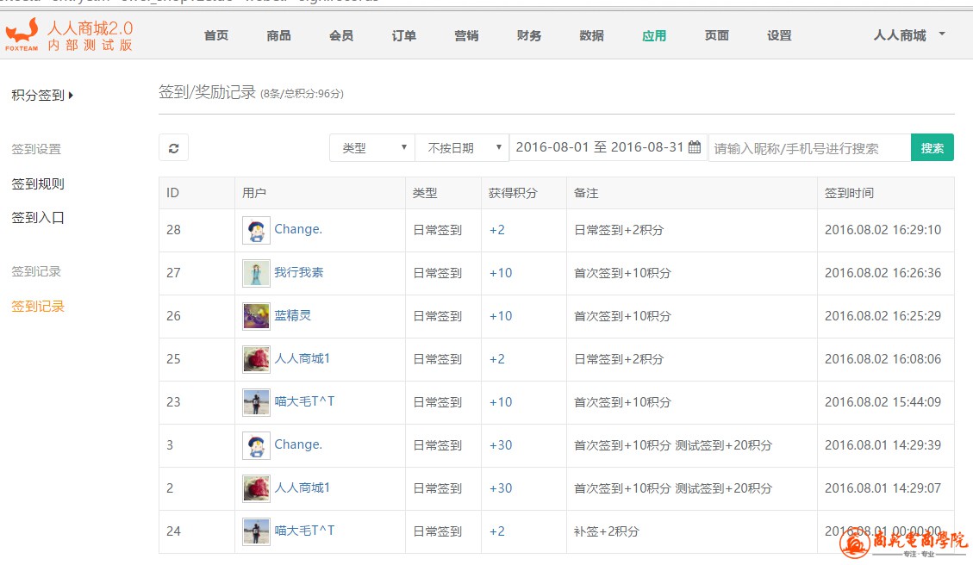The width and height of the screenshot is (973, 565).
Task: Click the date range field 2016-08-01 至 2016-08-31
Action: pos(599,147)
